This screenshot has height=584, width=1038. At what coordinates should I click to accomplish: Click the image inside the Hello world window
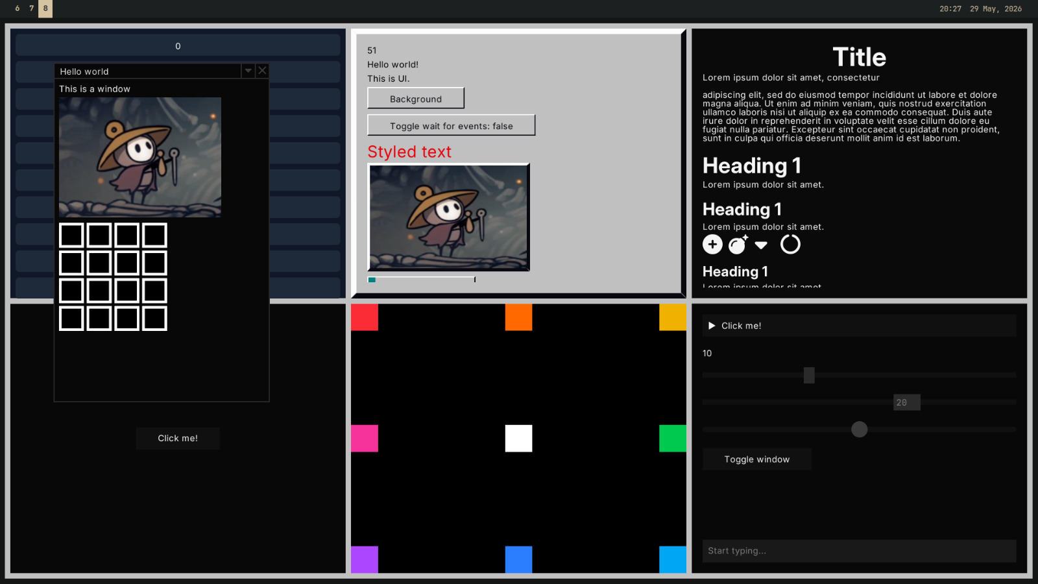(140, 157)
